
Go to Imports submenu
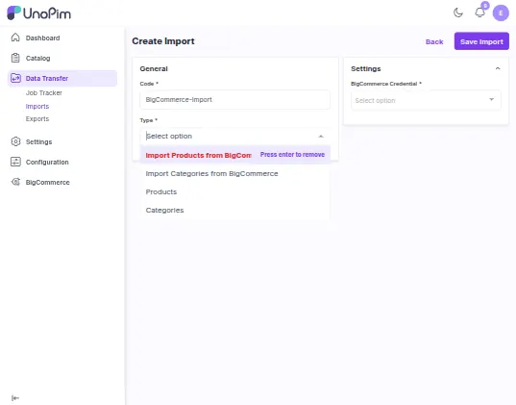point(37,107)
